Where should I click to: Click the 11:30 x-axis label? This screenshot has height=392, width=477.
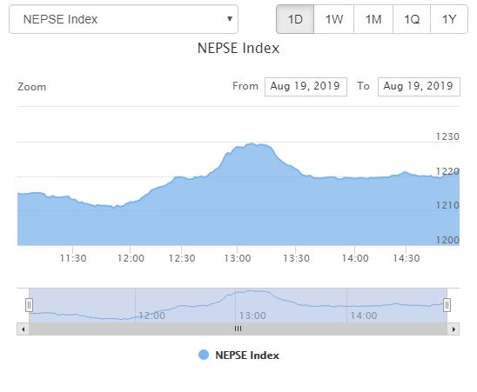73,258
